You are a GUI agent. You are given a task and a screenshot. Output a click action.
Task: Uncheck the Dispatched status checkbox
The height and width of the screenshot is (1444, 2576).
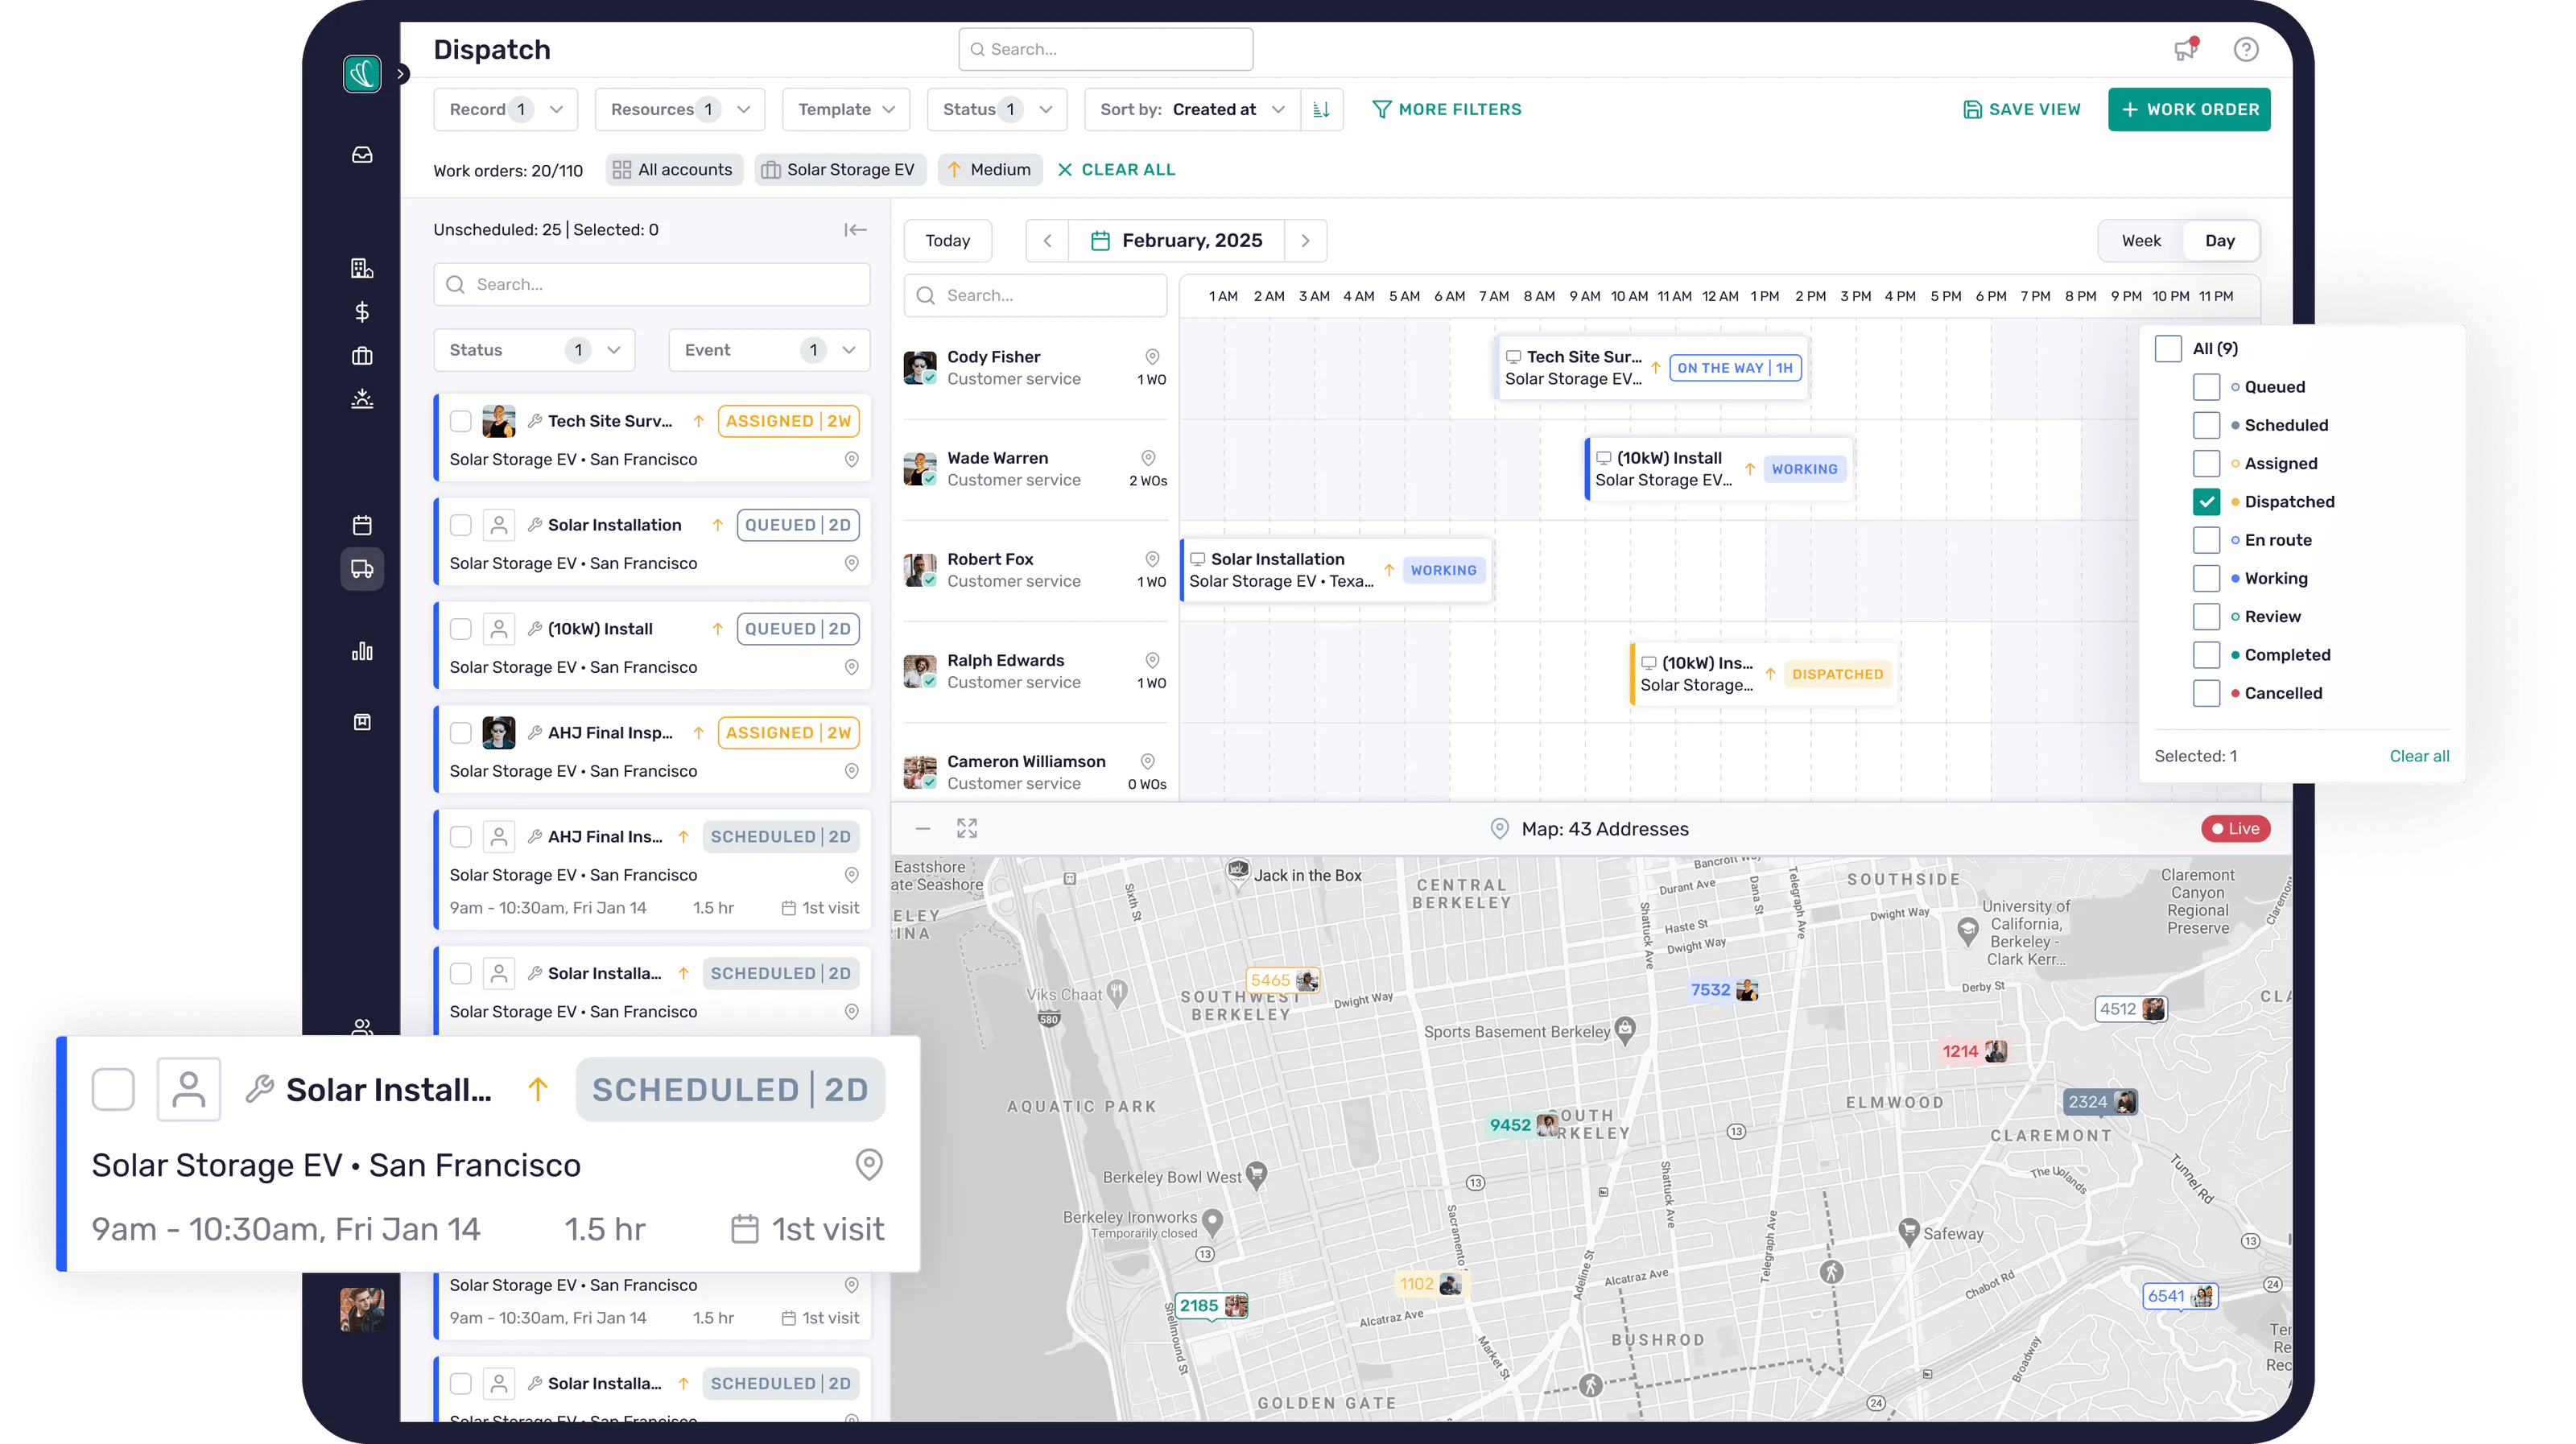(2206, 502)
